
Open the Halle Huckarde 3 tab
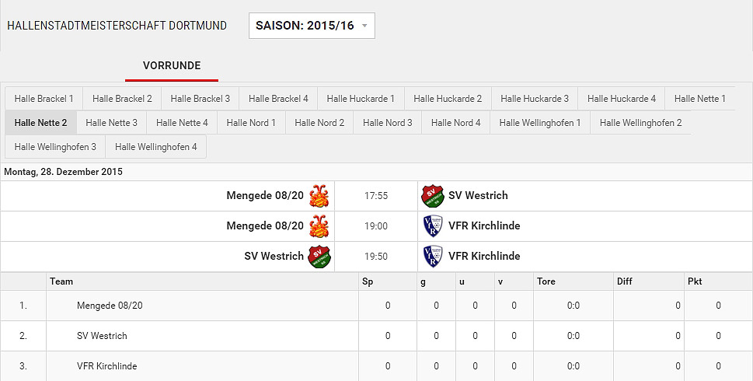coord(535,99)
